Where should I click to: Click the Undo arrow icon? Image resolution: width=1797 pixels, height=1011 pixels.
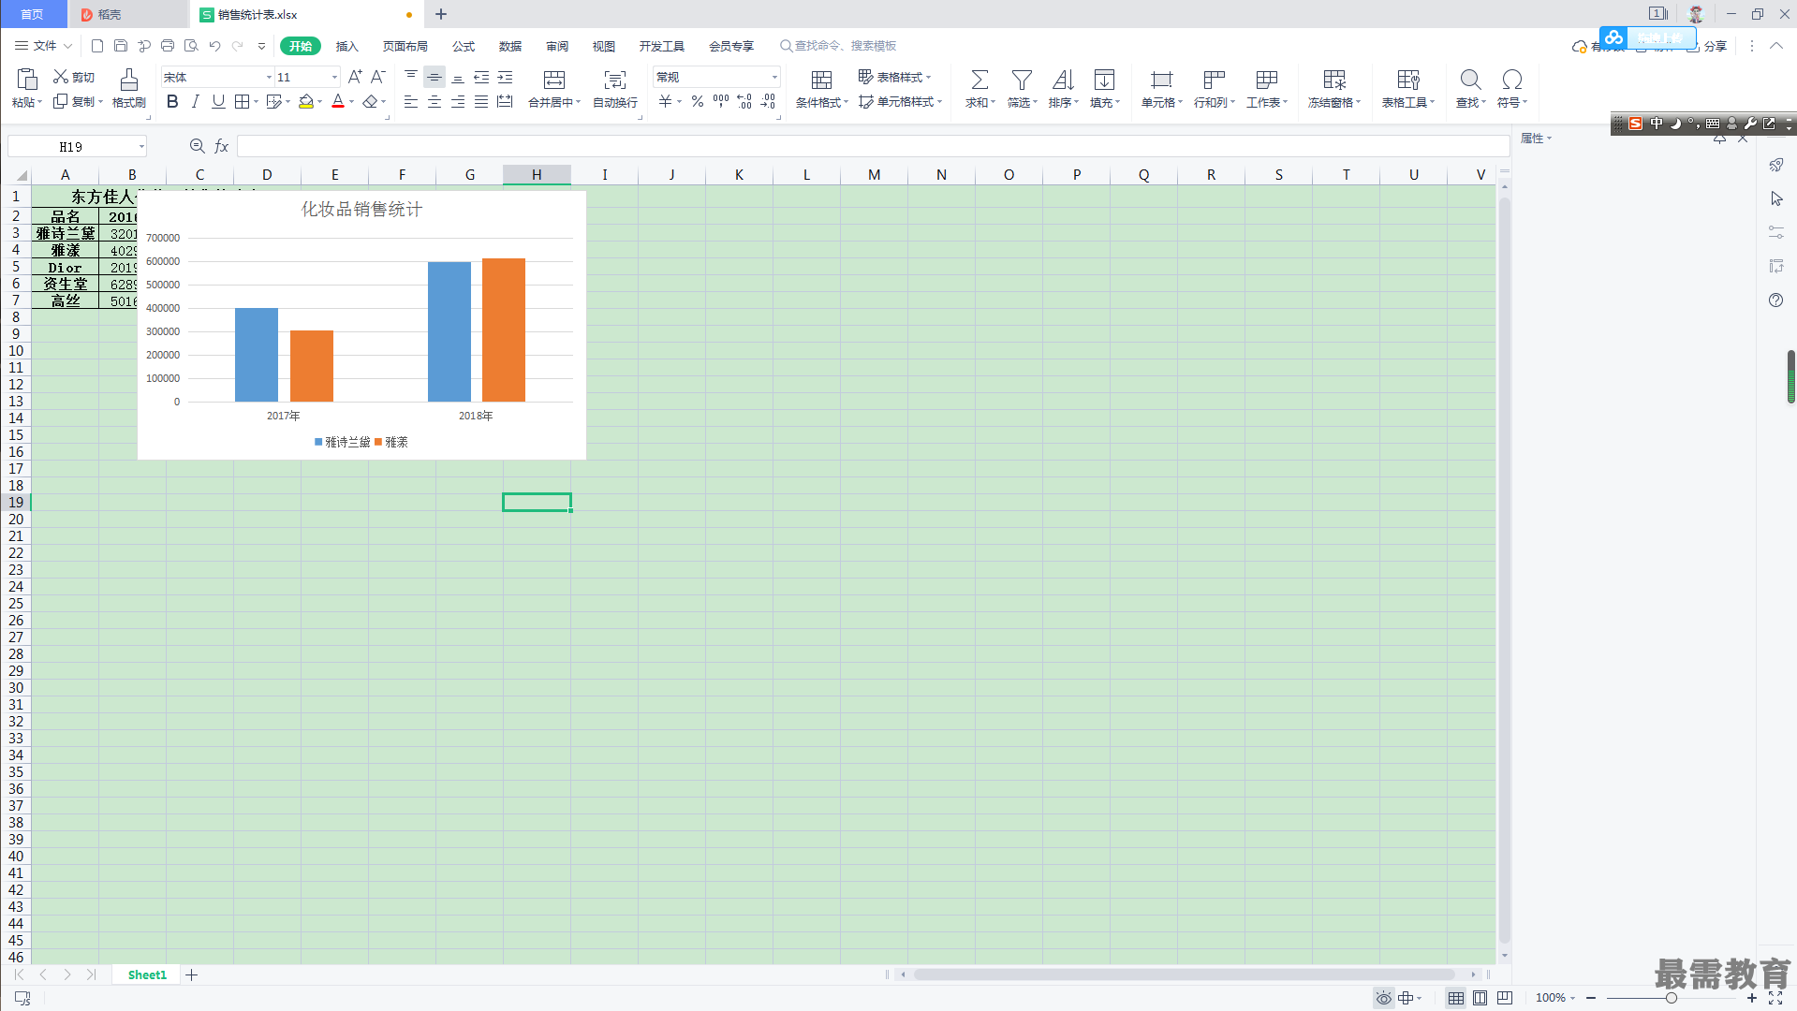[x=214, y=46]
